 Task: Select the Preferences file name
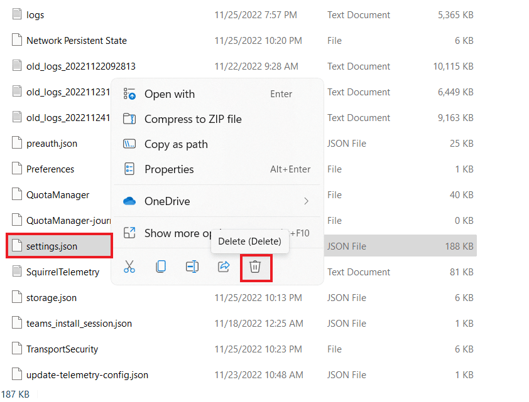coord(50,169)
